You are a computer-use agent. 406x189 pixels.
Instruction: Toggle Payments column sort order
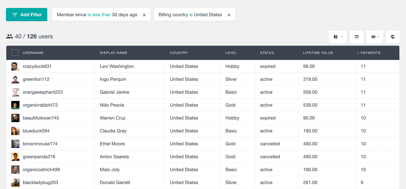[x=369, y=53]
